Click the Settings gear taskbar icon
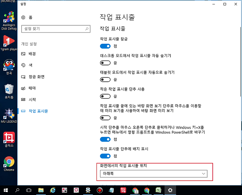 170,190
